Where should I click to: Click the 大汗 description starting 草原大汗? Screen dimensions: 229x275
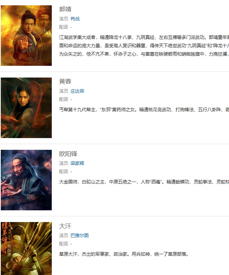(124, 254)
